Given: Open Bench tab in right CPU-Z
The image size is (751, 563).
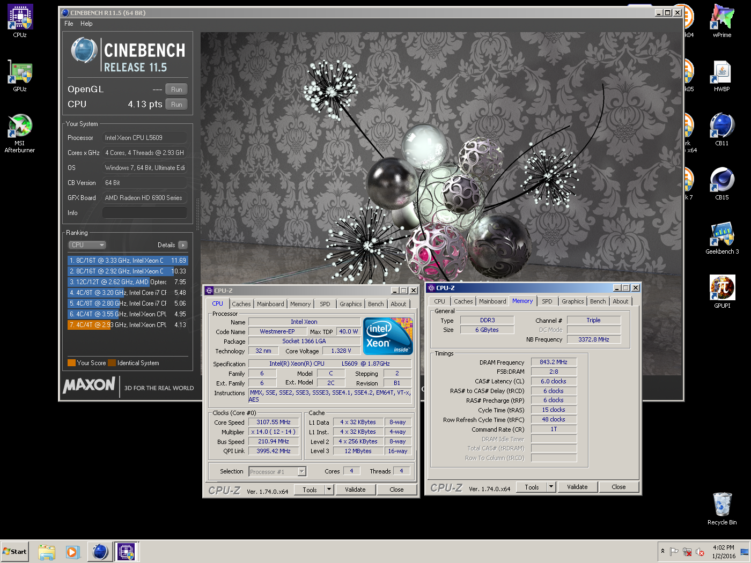Looking at the screenshot, I should point(598,301).
